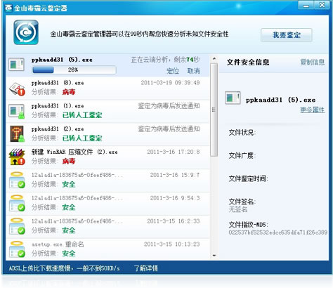Click file icon in the file security info panel

pos(233,98)
